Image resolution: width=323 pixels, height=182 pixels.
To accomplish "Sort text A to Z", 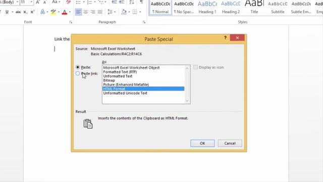I will click(132, 2).
